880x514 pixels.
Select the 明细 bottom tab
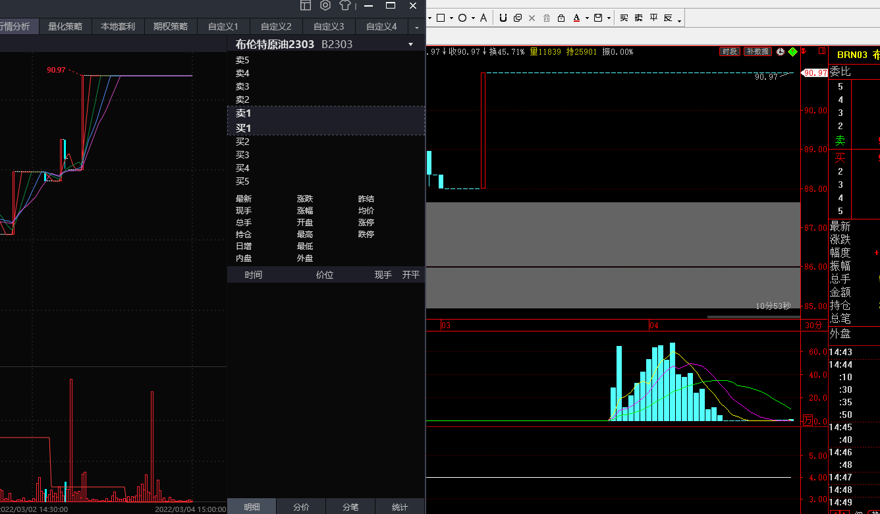[252, 507]
